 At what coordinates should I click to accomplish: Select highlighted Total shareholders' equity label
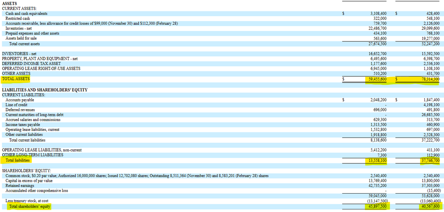[x=30, y=206]
